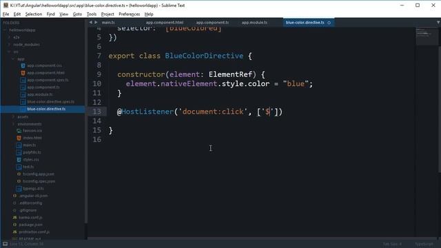Open the Selection menu

click(34, 14)
